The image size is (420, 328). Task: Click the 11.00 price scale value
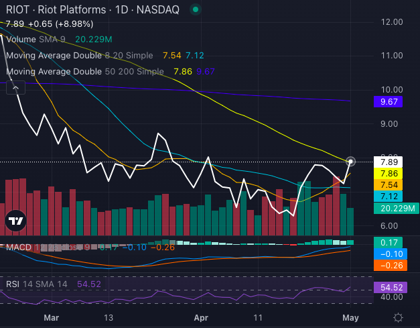(x=392, y=56)
